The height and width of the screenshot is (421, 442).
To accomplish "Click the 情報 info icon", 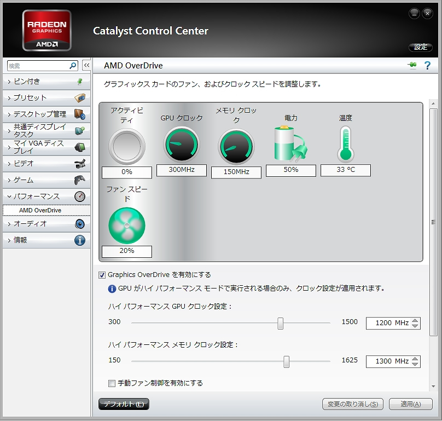I will click(80, 240).
